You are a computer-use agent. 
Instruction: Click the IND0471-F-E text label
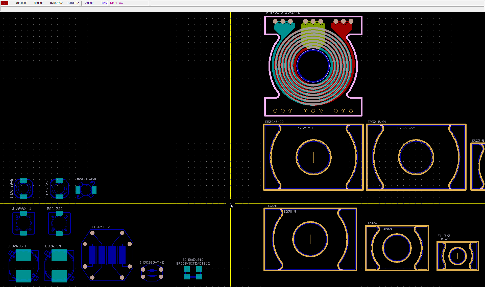pos(86,179)
